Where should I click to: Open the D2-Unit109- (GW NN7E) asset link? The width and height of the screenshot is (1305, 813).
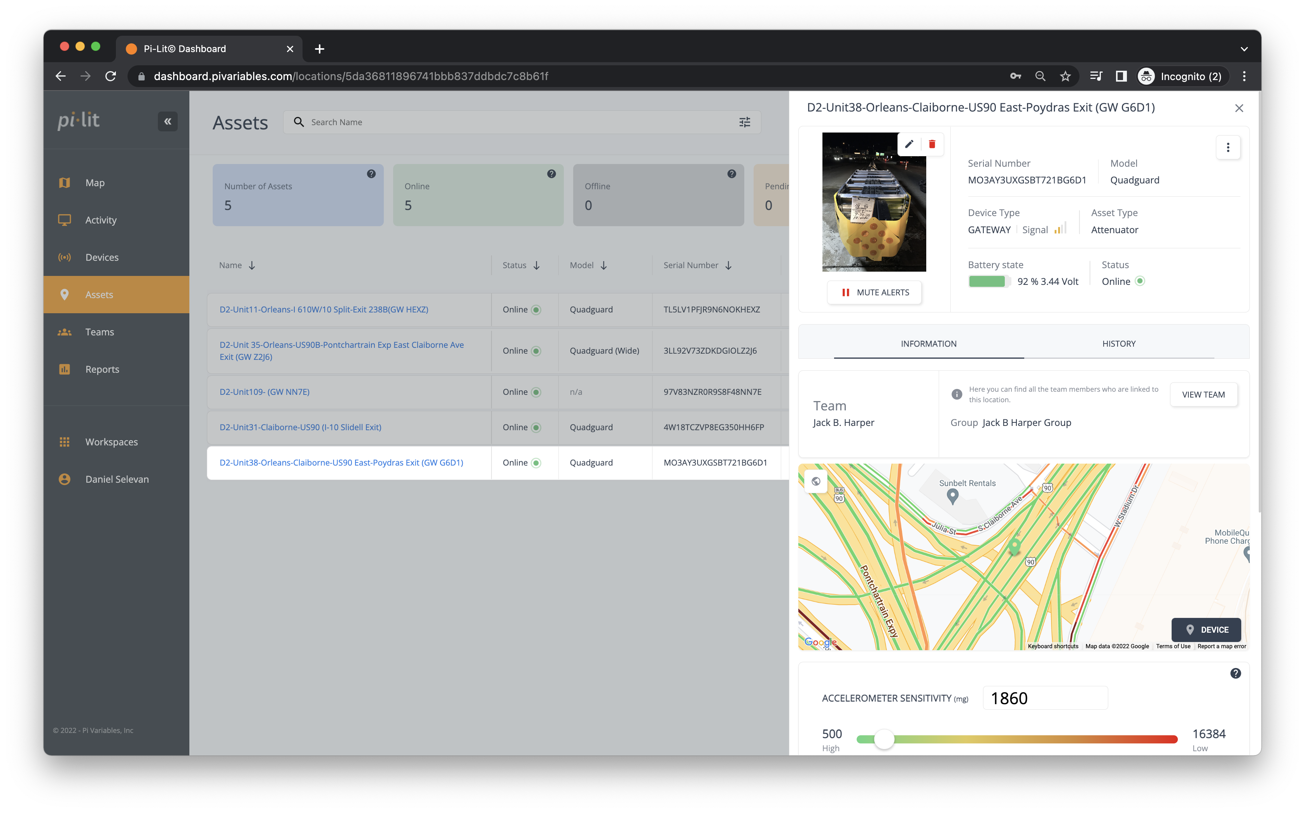[x=264, y=391]
